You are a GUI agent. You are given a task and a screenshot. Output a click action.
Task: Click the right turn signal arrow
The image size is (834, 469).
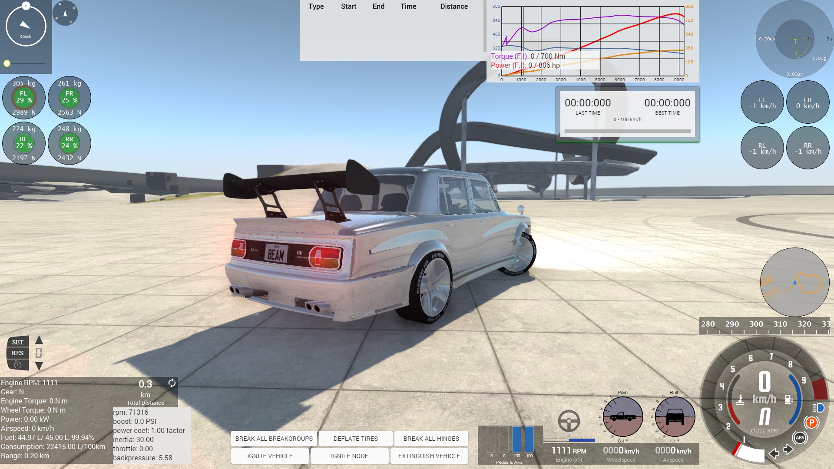pyautogui.click(x=788, y=449)
